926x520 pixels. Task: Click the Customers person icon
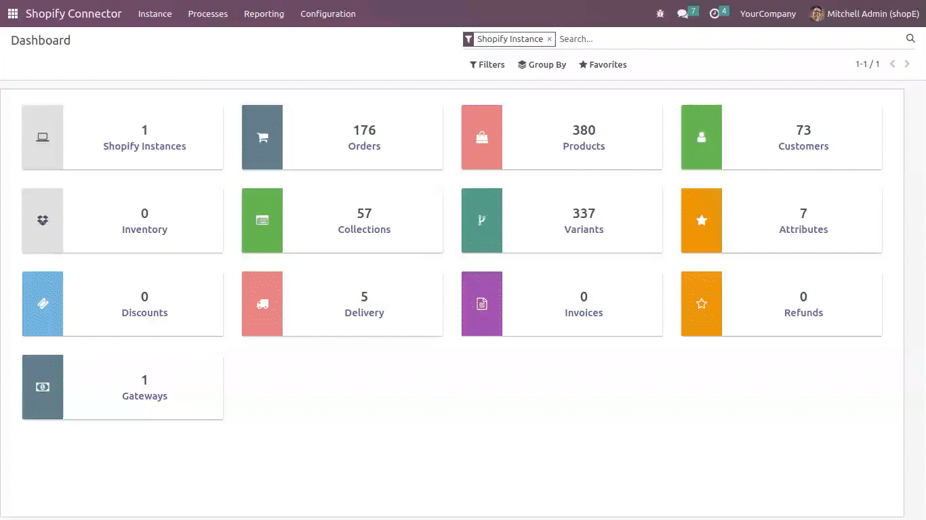[x=702, y=137]
